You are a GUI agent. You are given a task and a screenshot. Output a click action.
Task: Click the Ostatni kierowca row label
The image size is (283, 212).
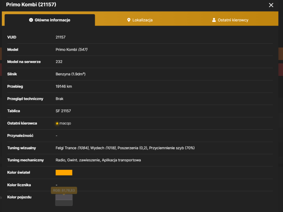[x=22, y=123]
